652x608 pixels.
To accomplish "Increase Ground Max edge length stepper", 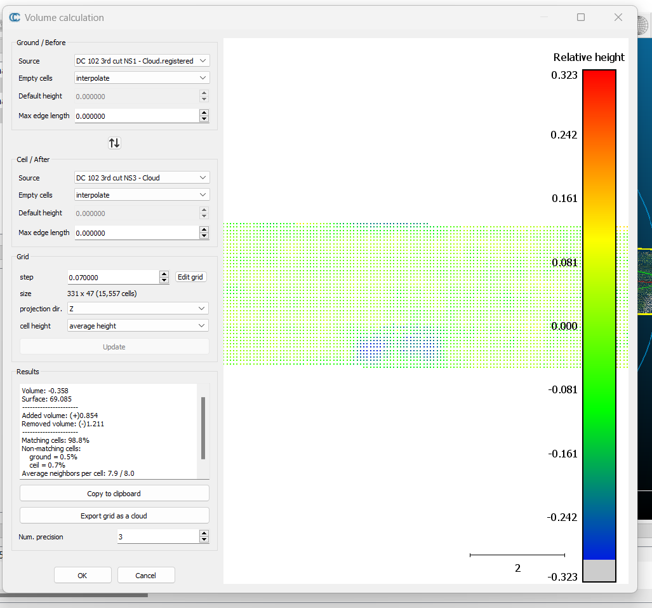I will point(204,113).
